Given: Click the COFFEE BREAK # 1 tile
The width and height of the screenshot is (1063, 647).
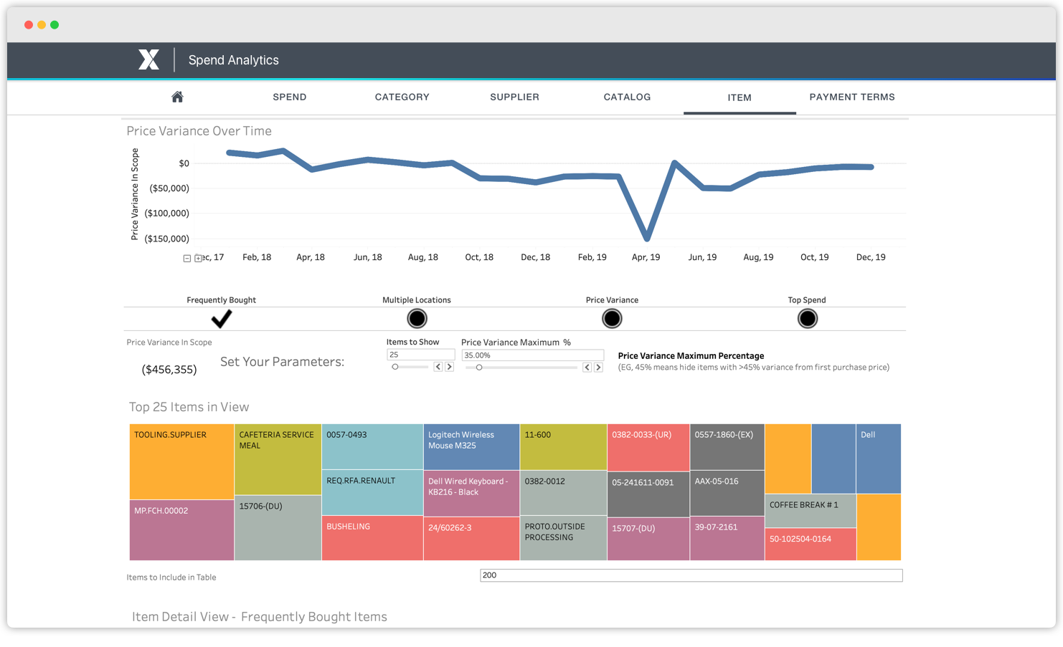Looking at the screenshot, I should 811,511.
